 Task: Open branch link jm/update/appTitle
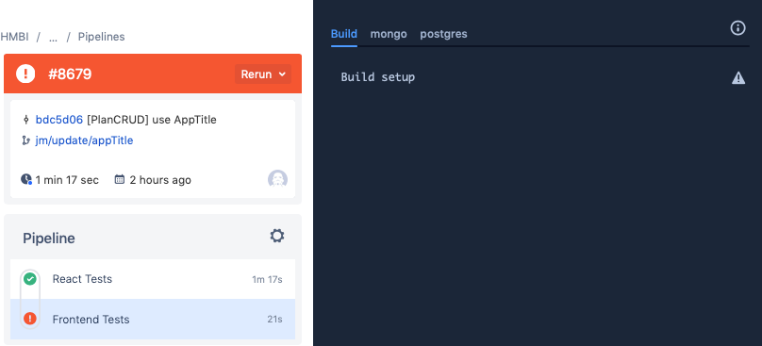click(84, 140)
